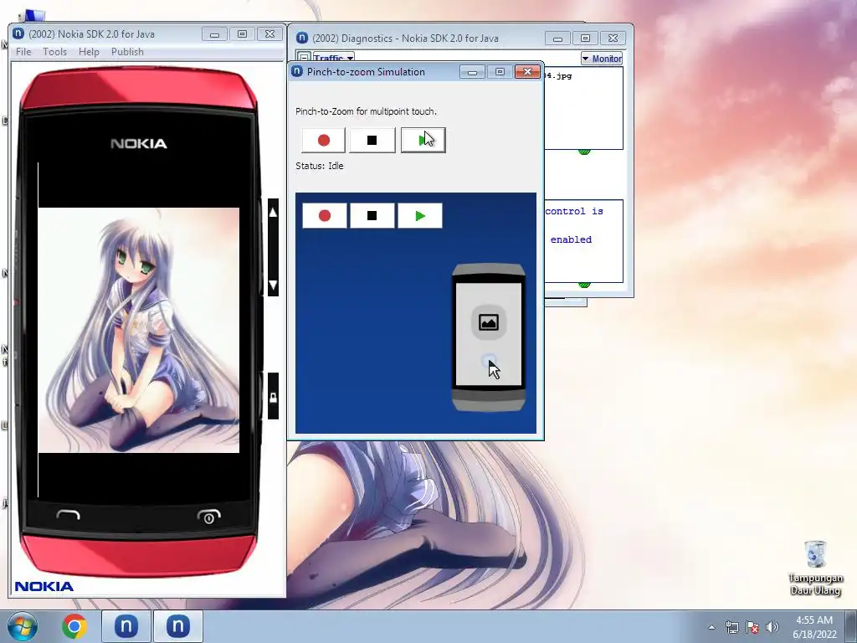Click the record button in the blue panel
This screenshot has height=643, width=857.
pos(325,215)
